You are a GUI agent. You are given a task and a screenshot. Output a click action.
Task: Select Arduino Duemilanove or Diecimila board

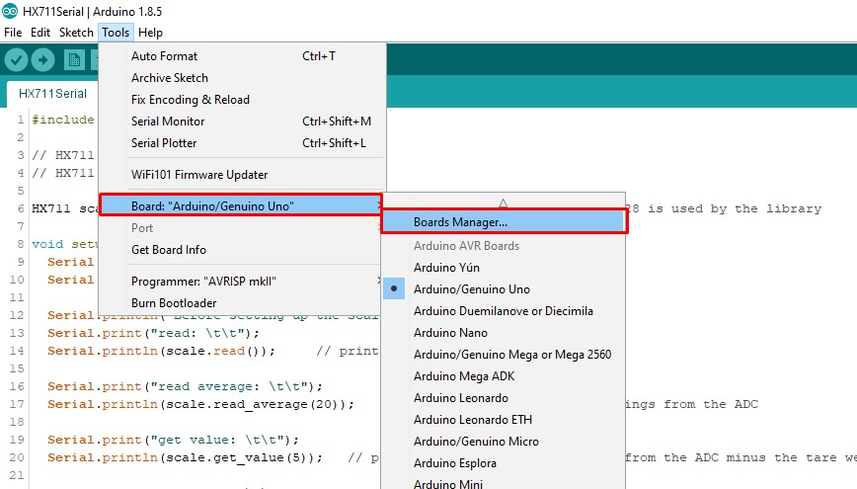504,310
